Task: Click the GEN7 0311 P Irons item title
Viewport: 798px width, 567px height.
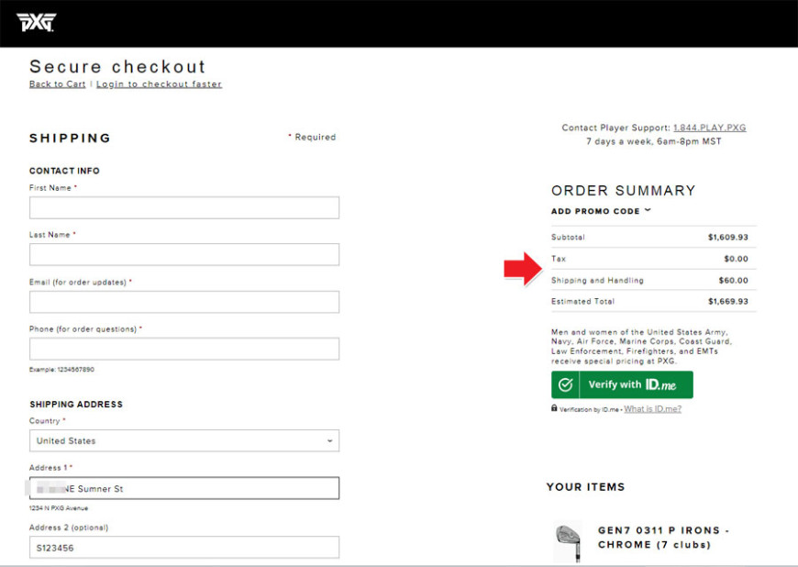Action: [664, 538]
